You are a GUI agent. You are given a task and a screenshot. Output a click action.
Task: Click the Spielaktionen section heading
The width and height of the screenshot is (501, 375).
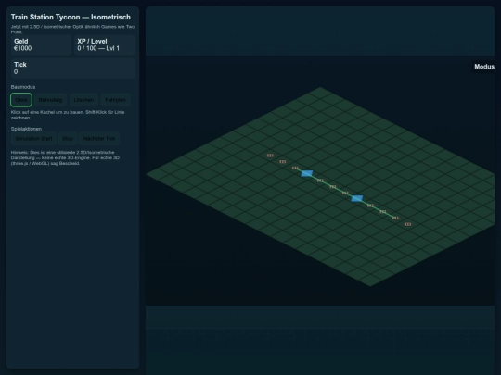tap(26, 129)
